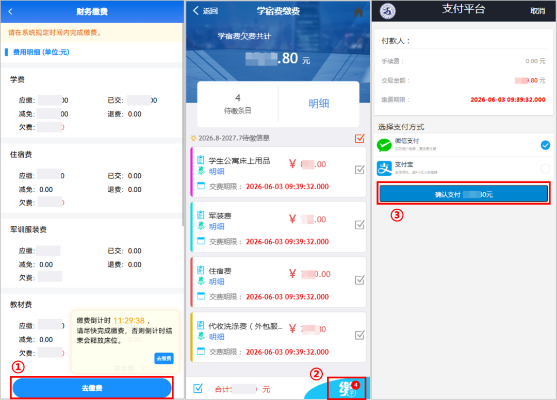Image resolution: width=557 pixels, height=400 pixels.
Task: Toggle the blue 合计 checkbox in the bottom bar
Action: point(198,389)
